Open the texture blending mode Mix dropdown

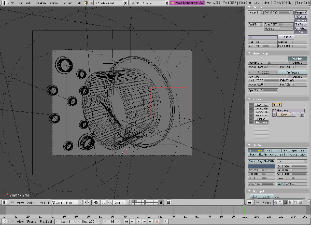coord(292,161)
